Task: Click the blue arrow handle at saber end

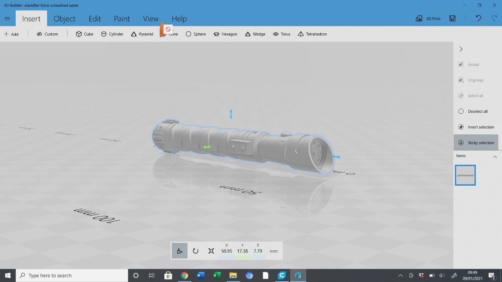Action: pos(336,157)
